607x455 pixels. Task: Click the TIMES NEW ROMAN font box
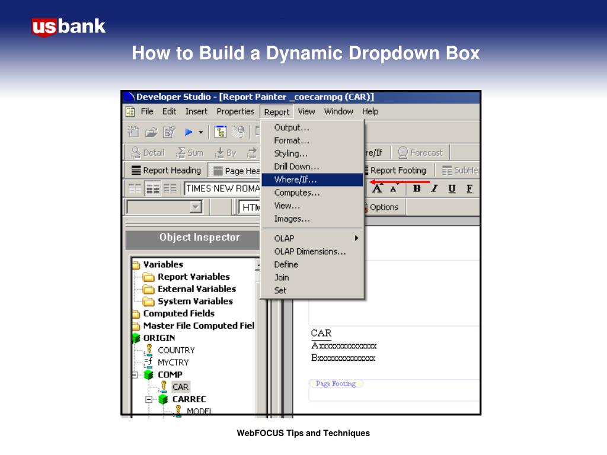point(222,188)
